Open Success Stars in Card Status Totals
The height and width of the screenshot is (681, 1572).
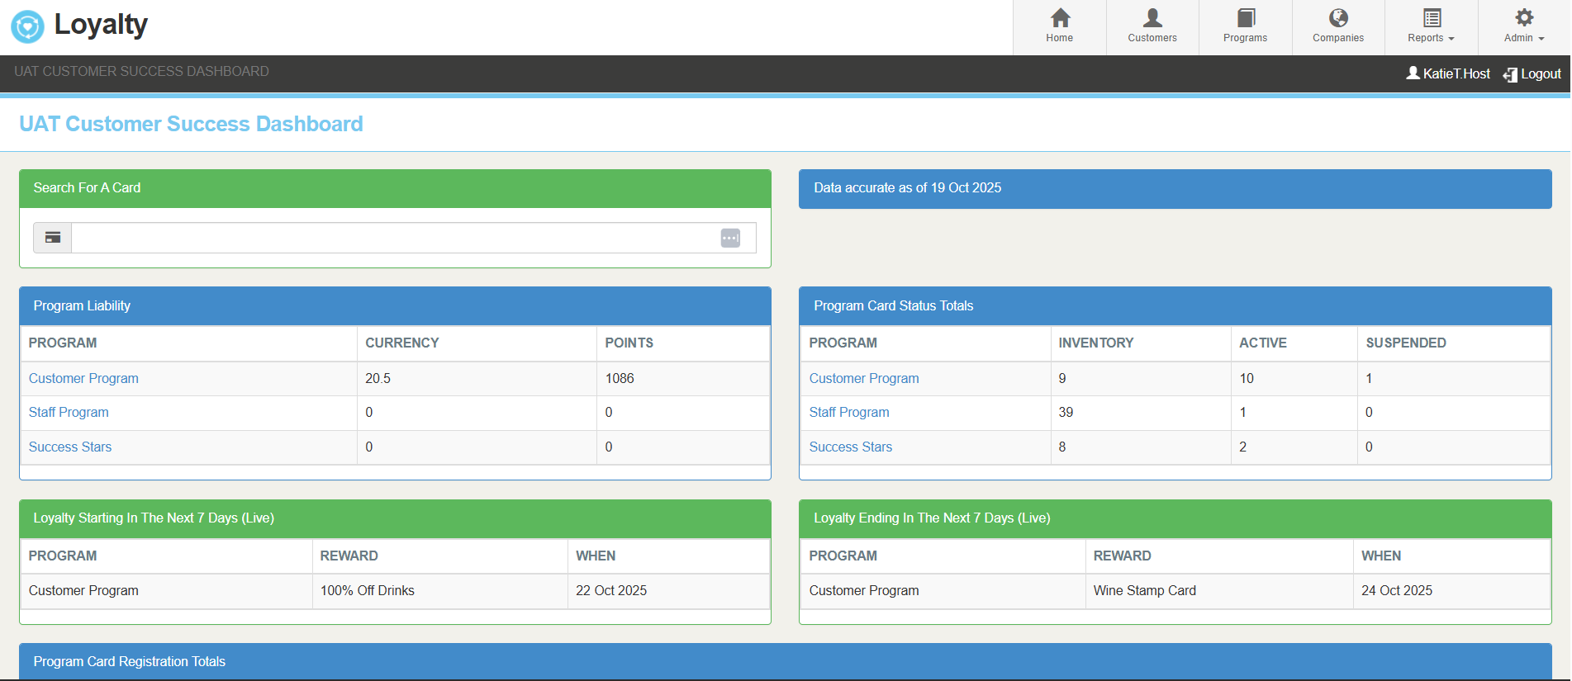[851, 447]
